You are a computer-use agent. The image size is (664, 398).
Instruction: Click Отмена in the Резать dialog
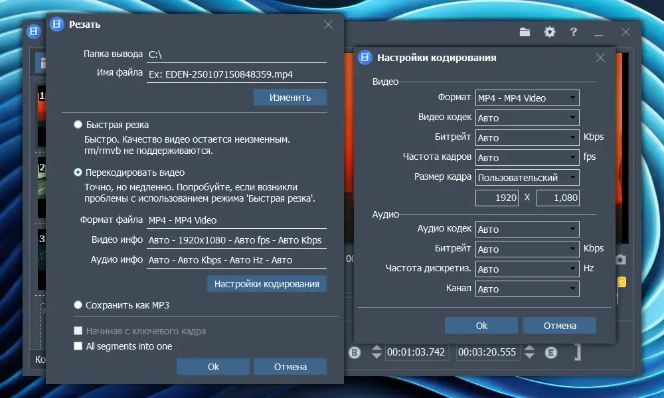coord(290,367)
